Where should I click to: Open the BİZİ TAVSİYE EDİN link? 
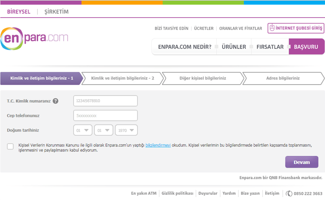click(x=171, y=28)
